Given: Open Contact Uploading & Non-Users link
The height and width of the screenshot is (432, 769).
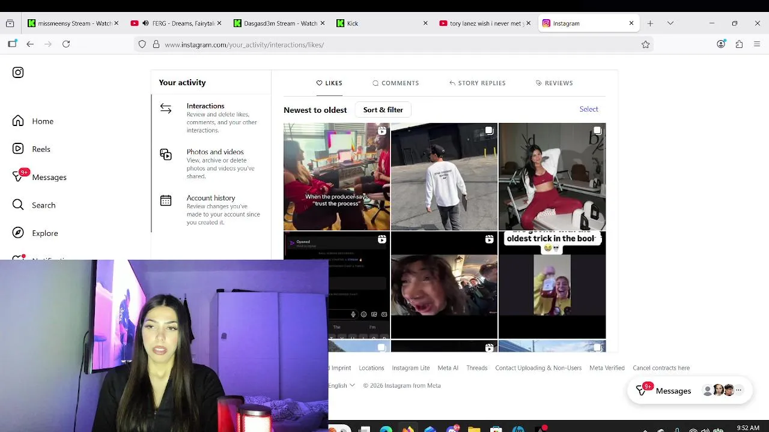Looking at the screenshot, I should [x=538, y=368].
